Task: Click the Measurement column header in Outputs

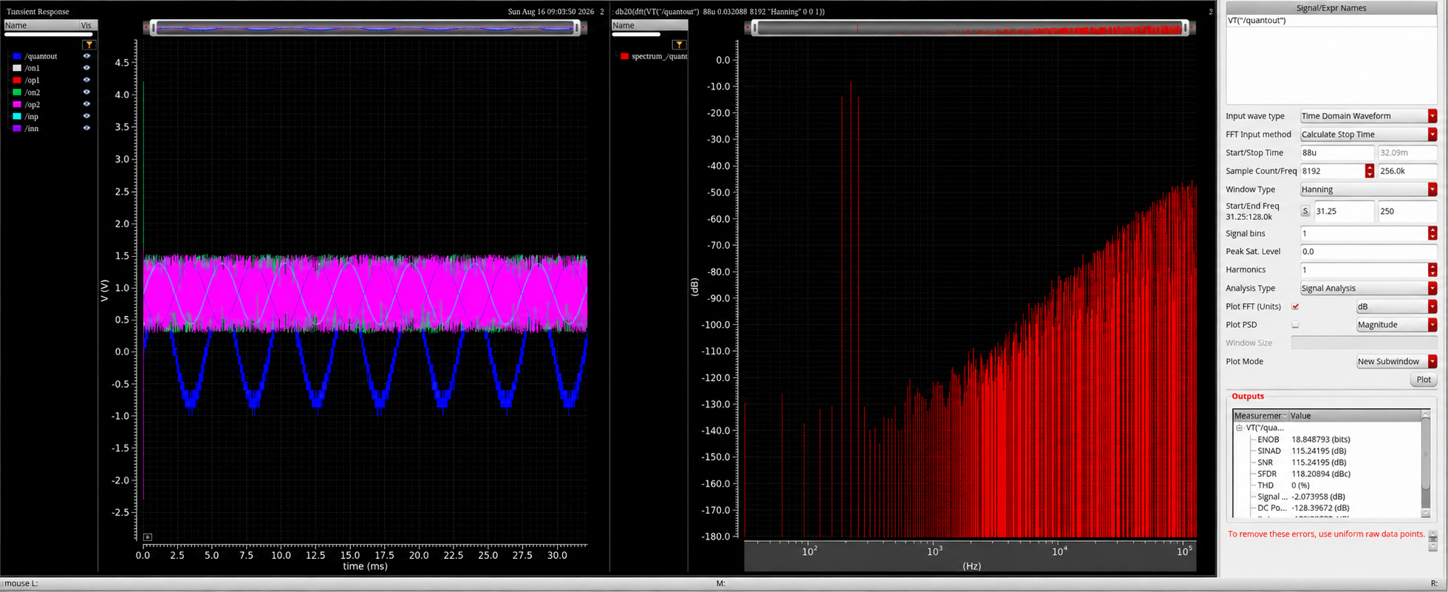Action: [1260, 416]
